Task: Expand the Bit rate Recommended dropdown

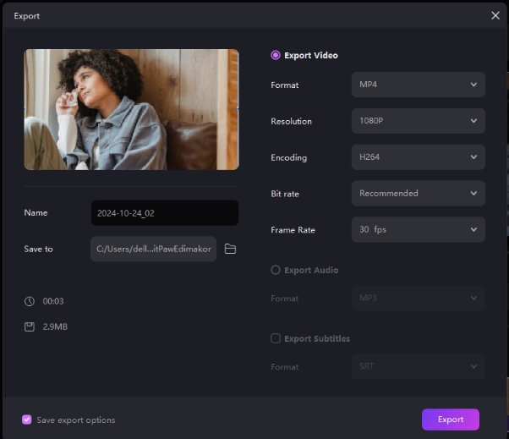Action: pyautogui.click(x=418, y=194)
